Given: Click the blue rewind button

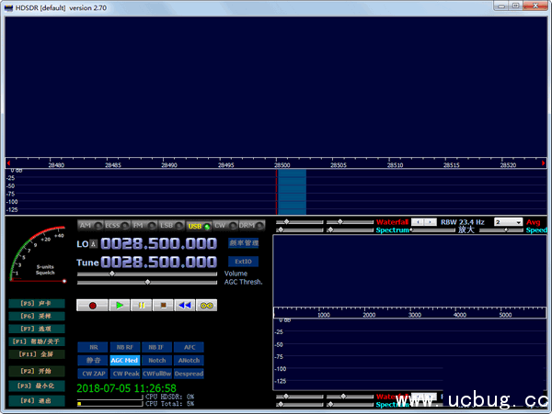Looking at the screenshot, I should click(x=185, y=305).
